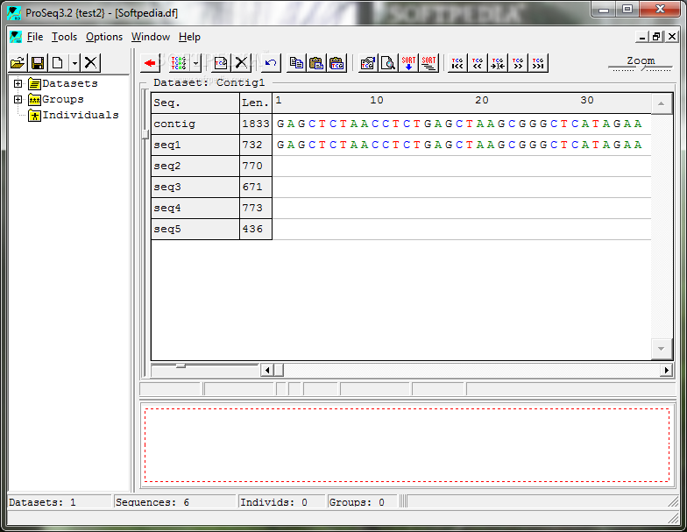Click the red left arrow icon
The width and height of the screenshot is (687, 532).
pos(150,63)
